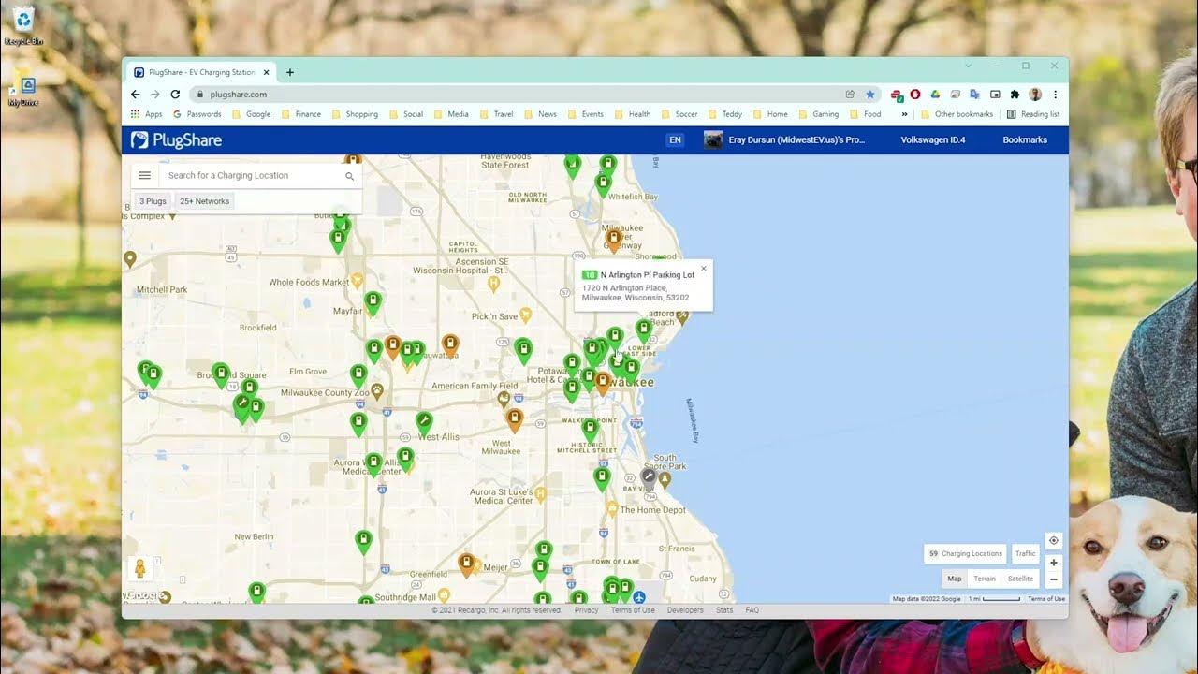Open the Chrome profile avatar
This screenshot has width=1198, height=674.
click(x=1035, y=95)
